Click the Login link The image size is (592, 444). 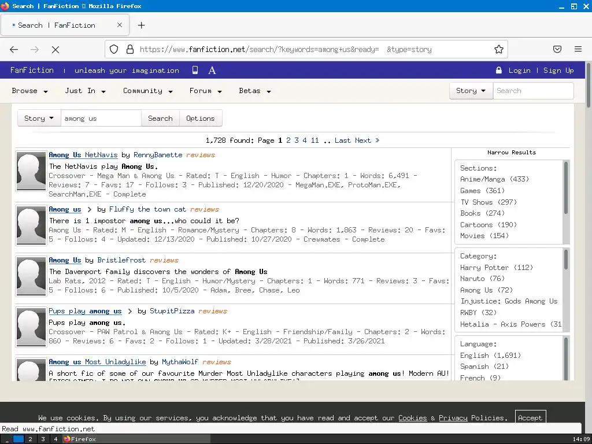pyautogui.click(x=519, y=70)
